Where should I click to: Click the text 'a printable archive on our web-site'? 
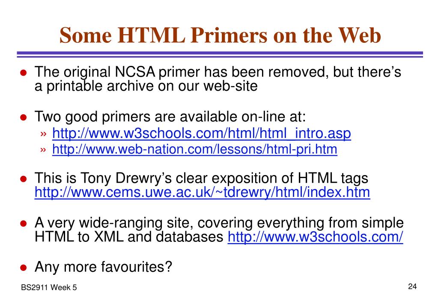(x=146, y=86)
